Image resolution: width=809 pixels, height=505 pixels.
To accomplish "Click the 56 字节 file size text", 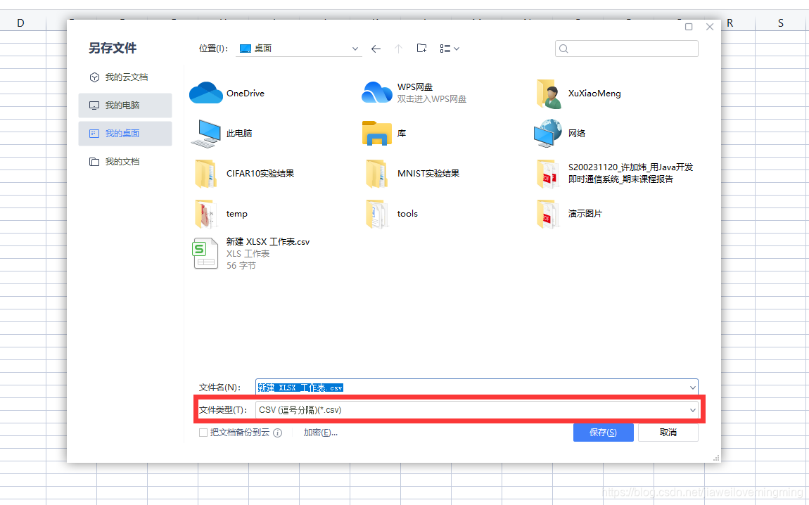I will click(x=241, y=266).
